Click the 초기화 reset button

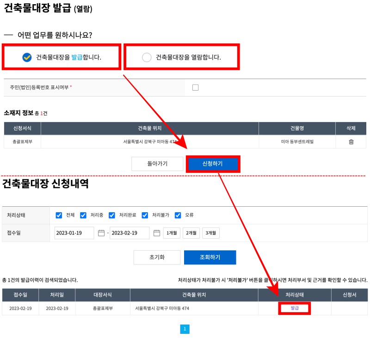click(157, 258)
